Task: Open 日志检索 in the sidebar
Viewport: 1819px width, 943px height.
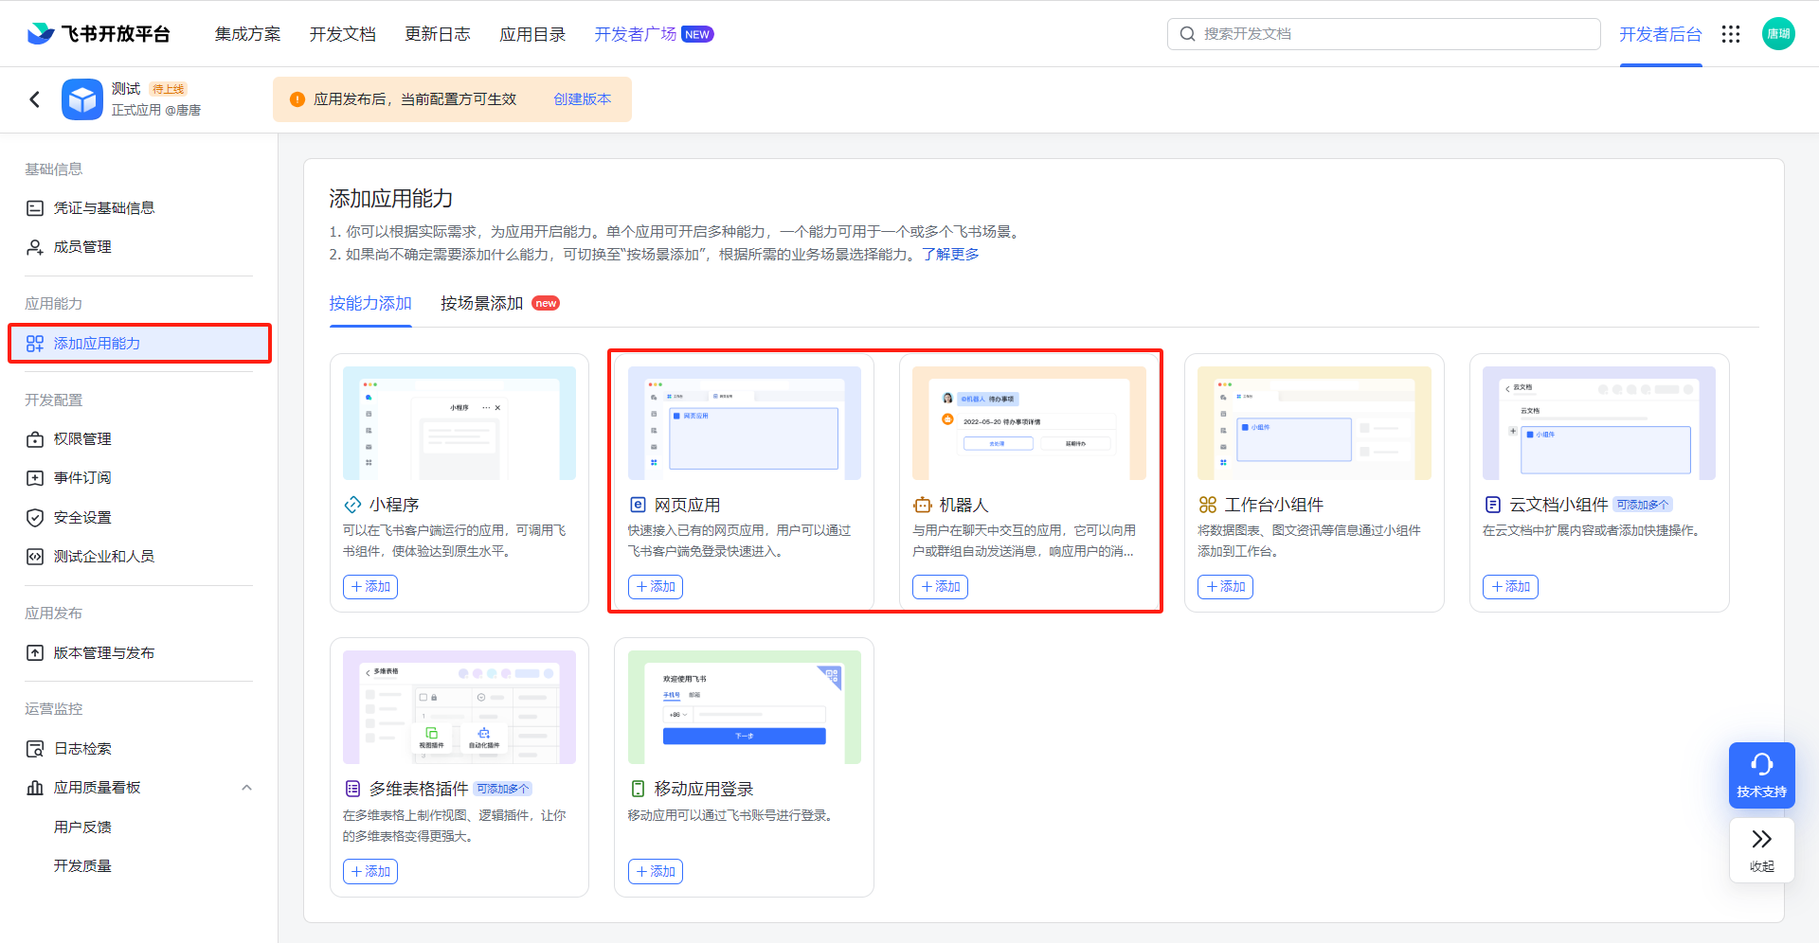Action: [x=82, y=749]
